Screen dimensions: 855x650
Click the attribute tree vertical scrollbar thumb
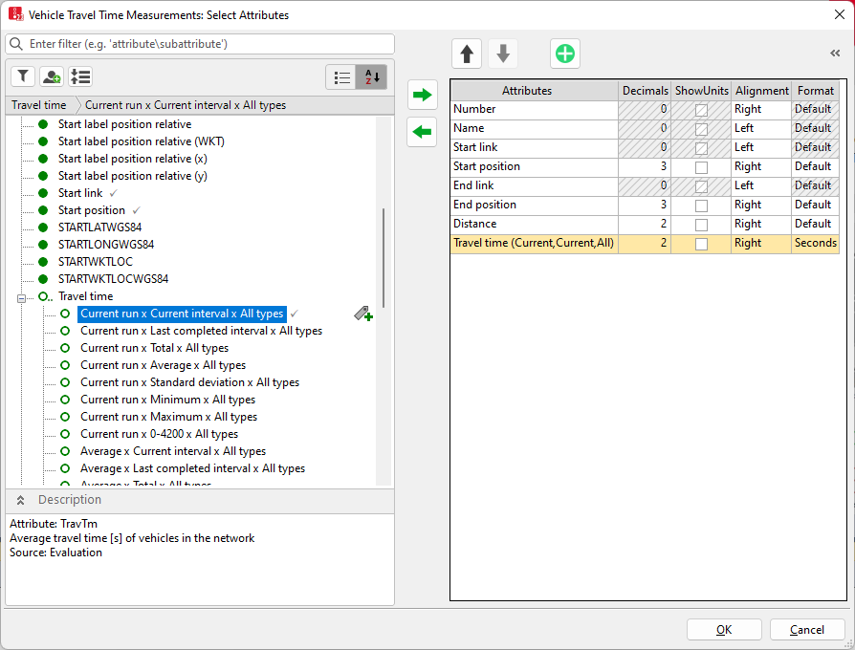click(x=384, y=258)
